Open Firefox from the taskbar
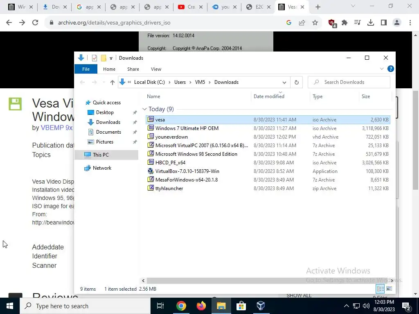Screen dimensions: 419x314 [201, 306]
